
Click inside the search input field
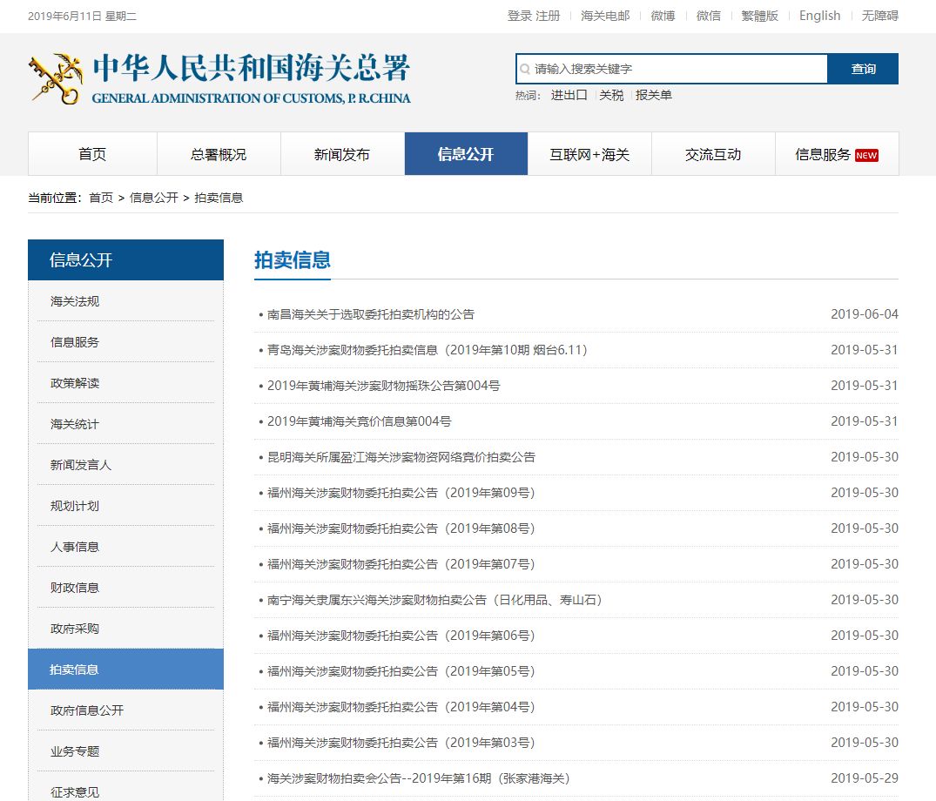pyautogui.click(x=670, y=68)
